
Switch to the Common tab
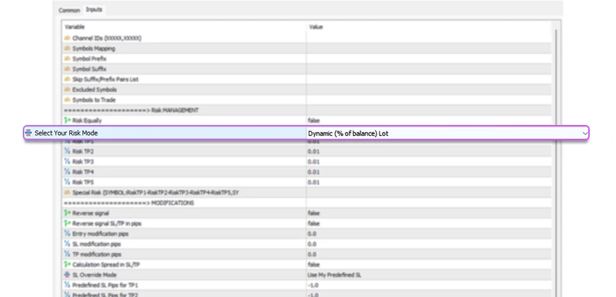coord(69,10)
